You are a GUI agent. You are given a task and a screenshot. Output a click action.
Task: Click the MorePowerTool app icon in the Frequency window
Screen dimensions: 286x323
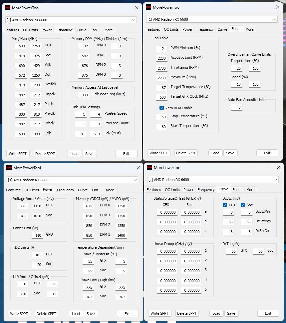click(x=8, y=8)
